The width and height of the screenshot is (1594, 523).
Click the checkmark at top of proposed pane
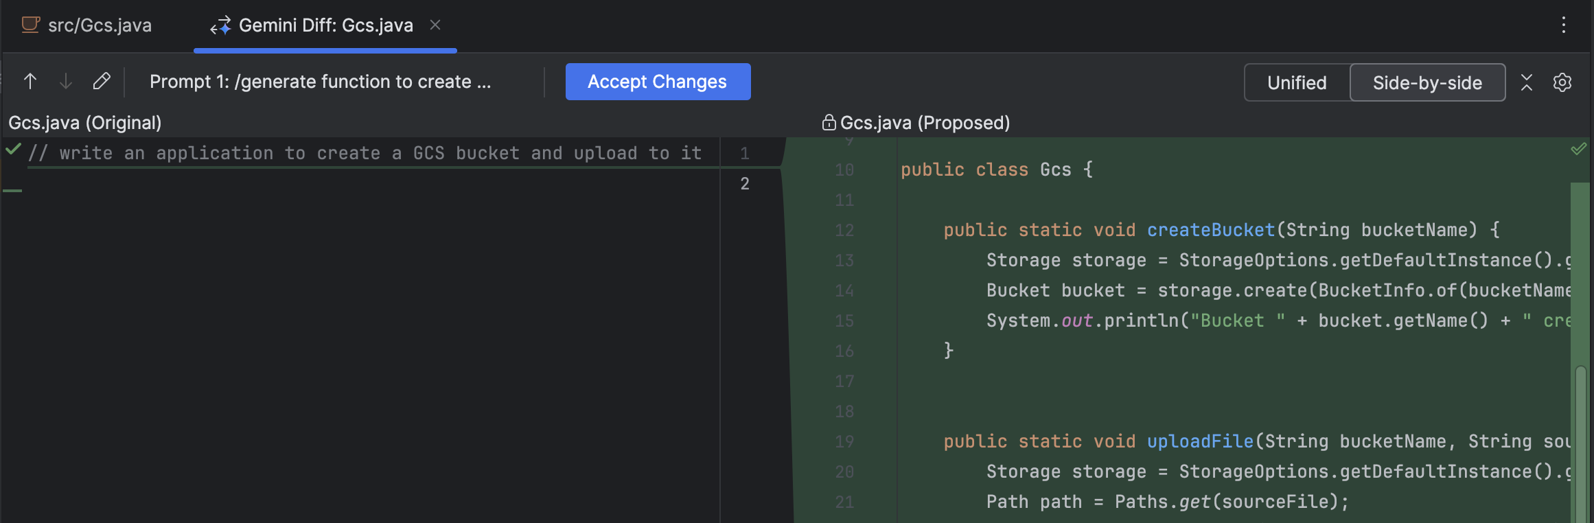coord(1578,148)
